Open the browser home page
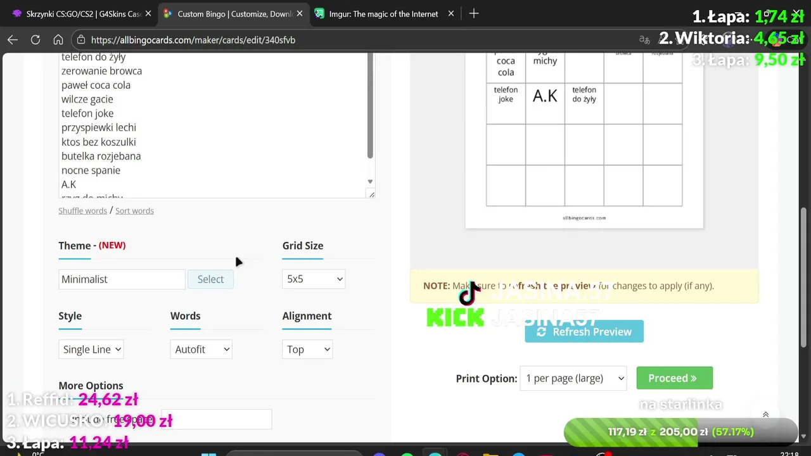Viewport: 811px width, 456px height. 58,40
